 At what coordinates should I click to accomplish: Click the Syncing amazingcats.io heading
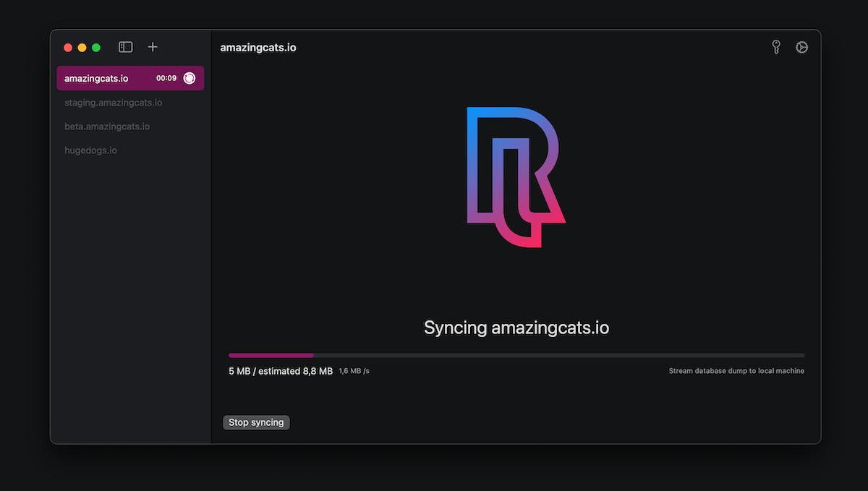click(516, 328)
